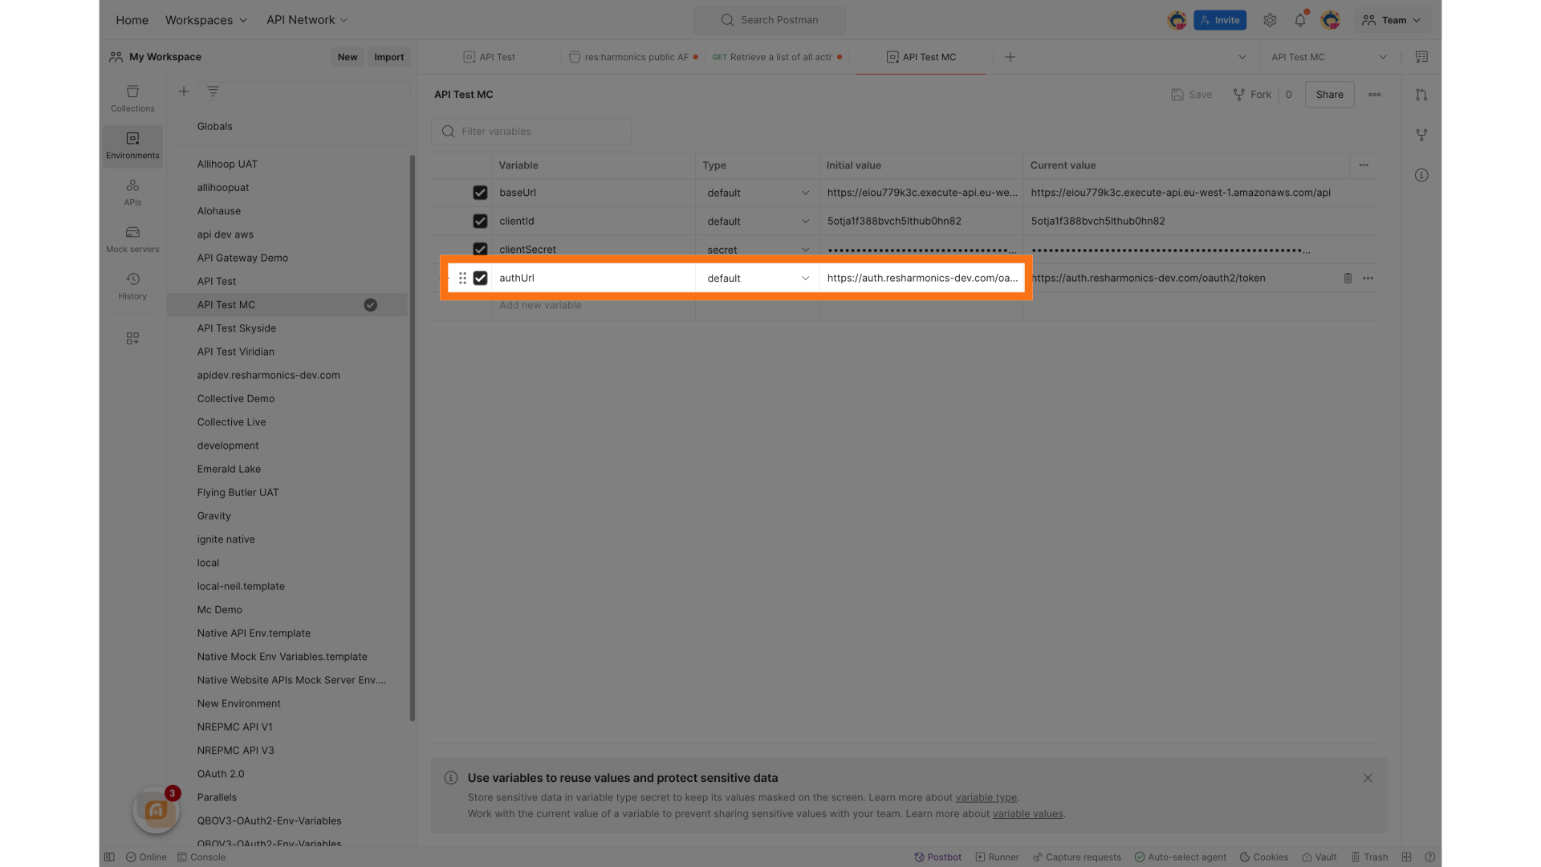1541x867 pixels.
Task: Click the Save icon for environment
Action: tap(1192, 95)
